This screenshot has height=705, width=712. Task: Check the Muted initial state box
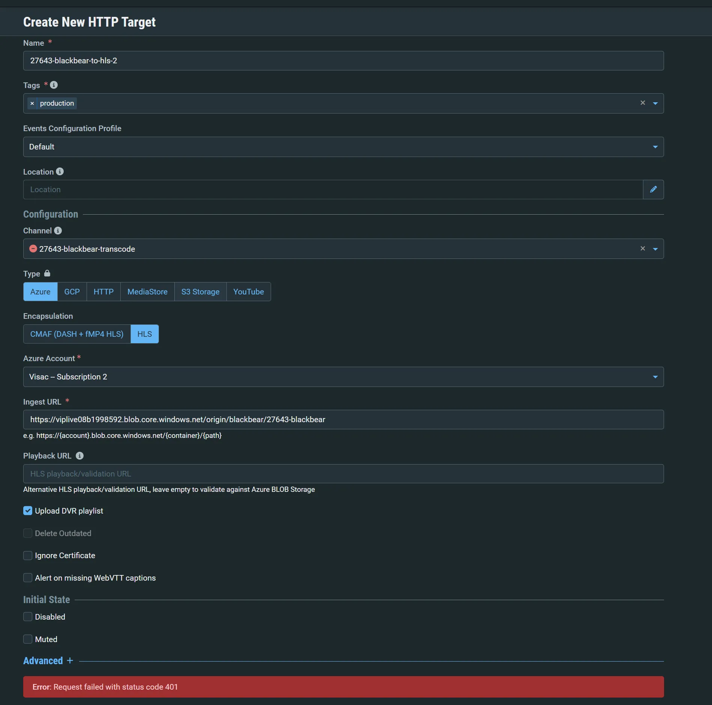pos(28,639)
